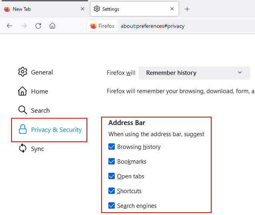Go back using the back arrow

coord(10,25)
